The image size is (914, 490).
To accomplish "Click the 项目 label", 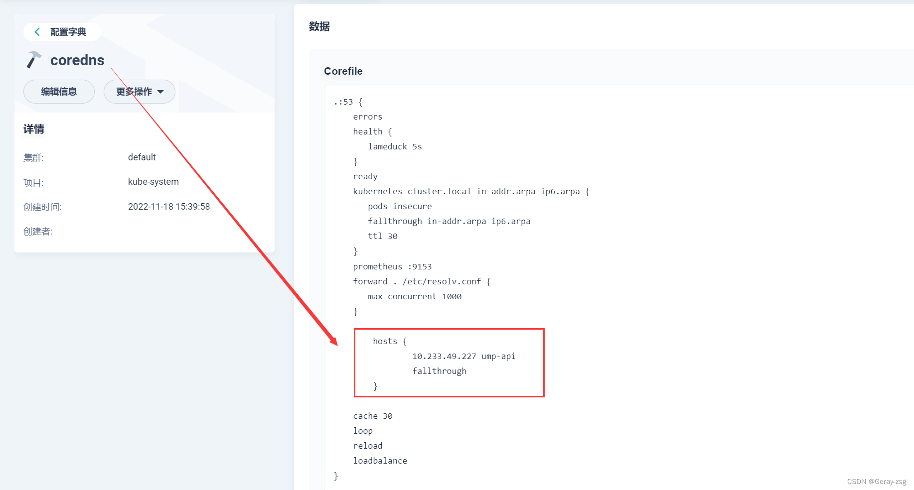I will (x=33, y=183).
